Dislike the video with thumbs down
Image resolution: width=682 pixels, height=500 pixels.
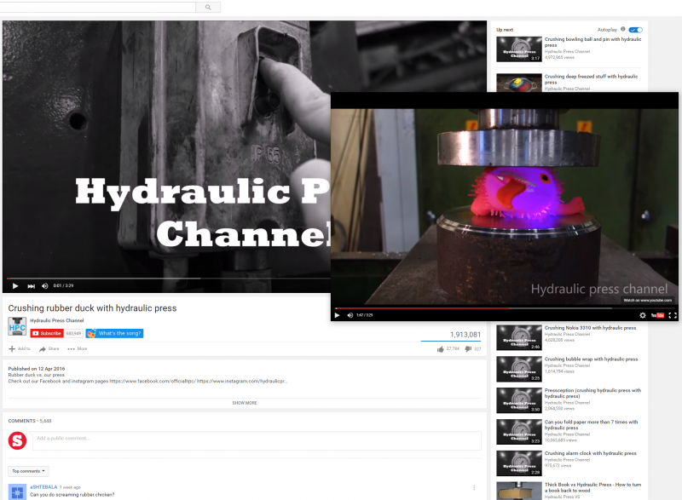[x=469, y=348]
